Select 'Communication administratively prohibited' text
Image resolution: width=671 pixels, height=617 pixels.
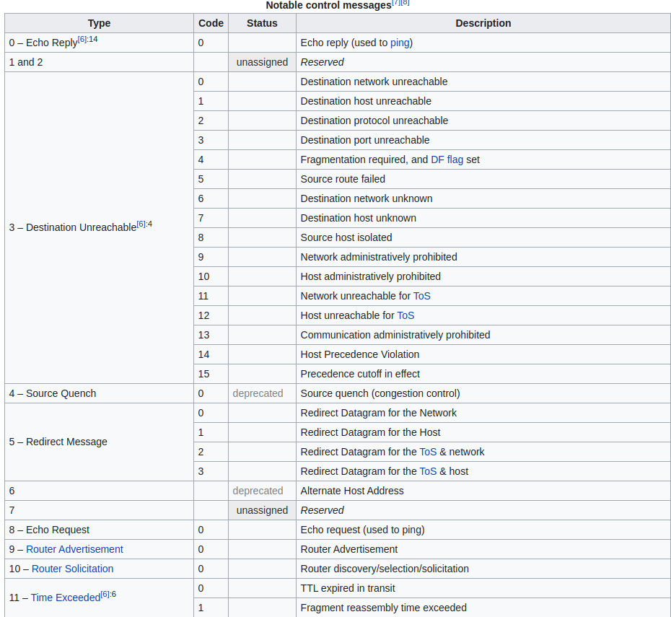pyautogui.click(x=395, y=335)
